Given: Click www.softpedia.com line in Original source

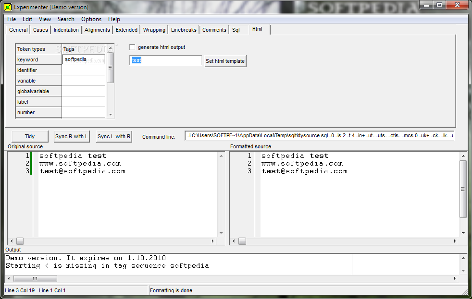Looking at the screenshot, I should [x=80, y=164].
